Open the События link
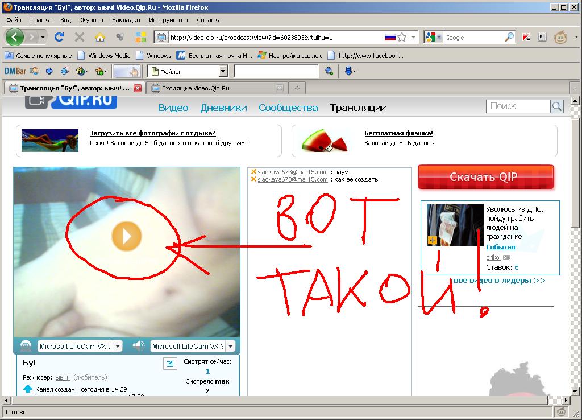The image size is (582, 420). point(500,247)
